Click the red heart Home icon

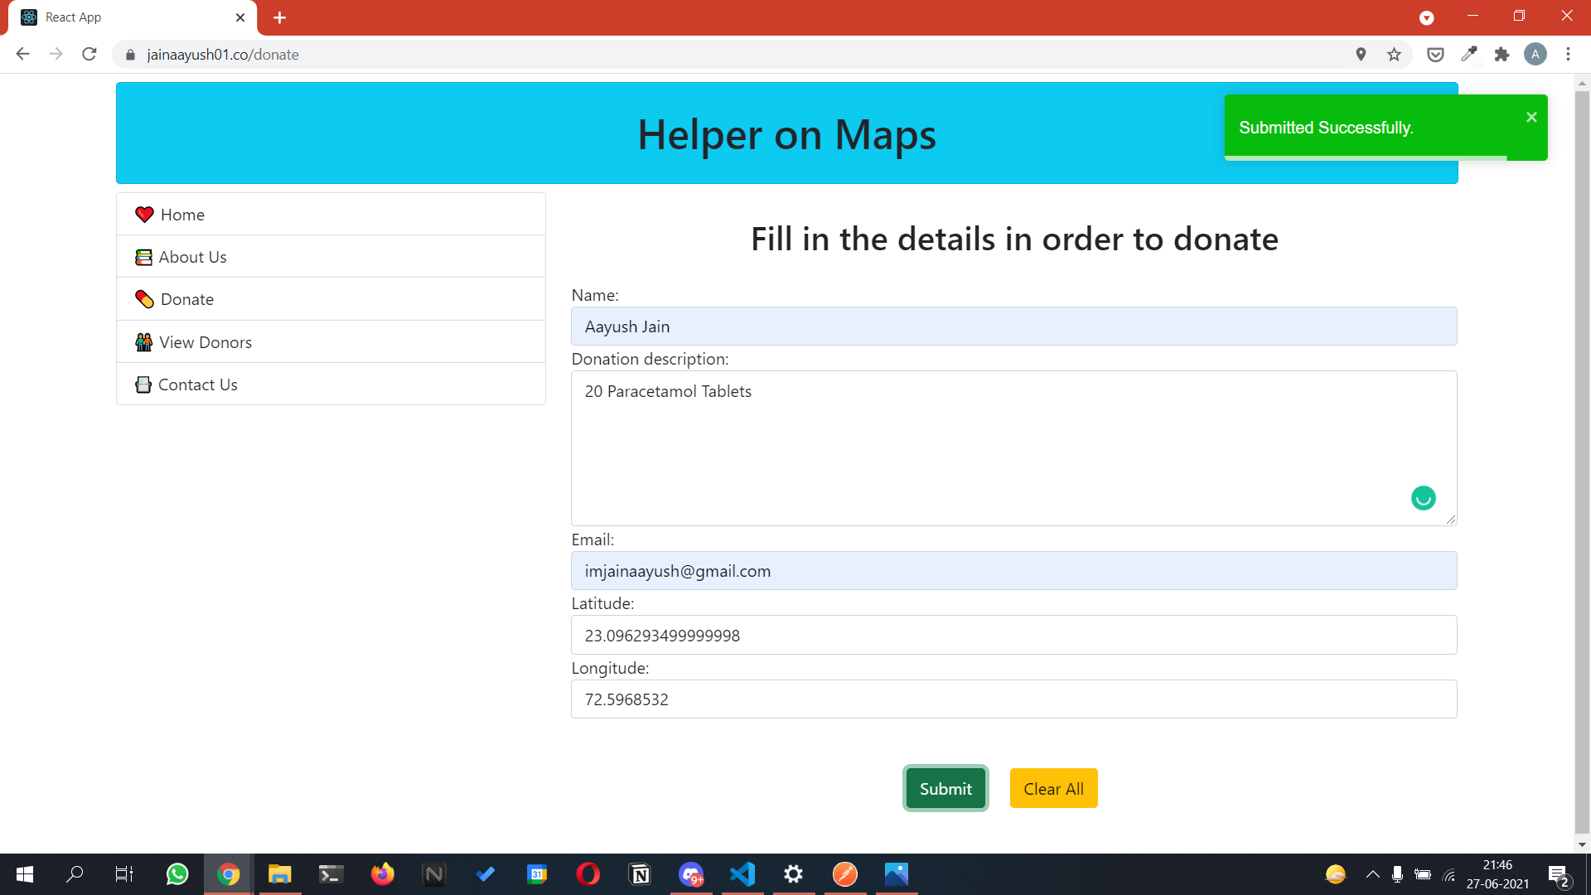tap(144, 215)
